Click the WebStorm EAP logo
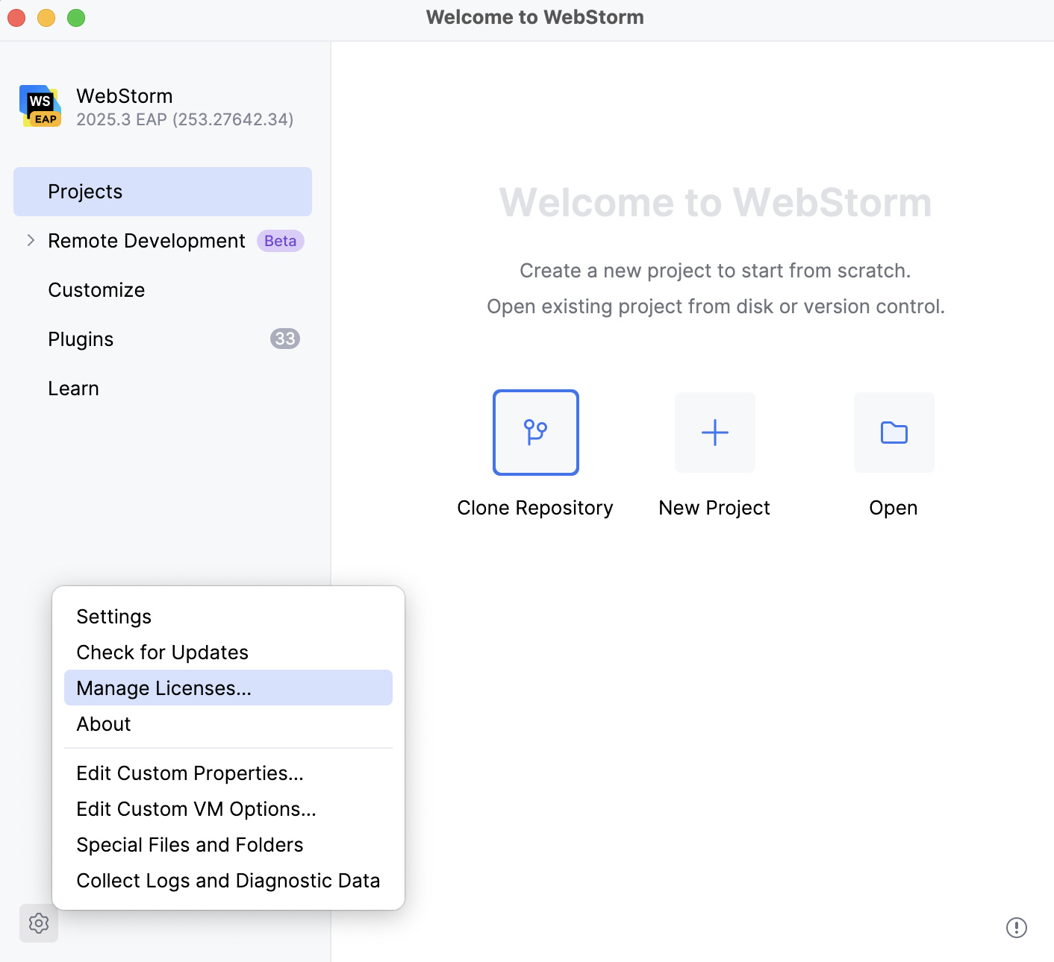This screenshot has width=1054, height=962. point(40,106)
